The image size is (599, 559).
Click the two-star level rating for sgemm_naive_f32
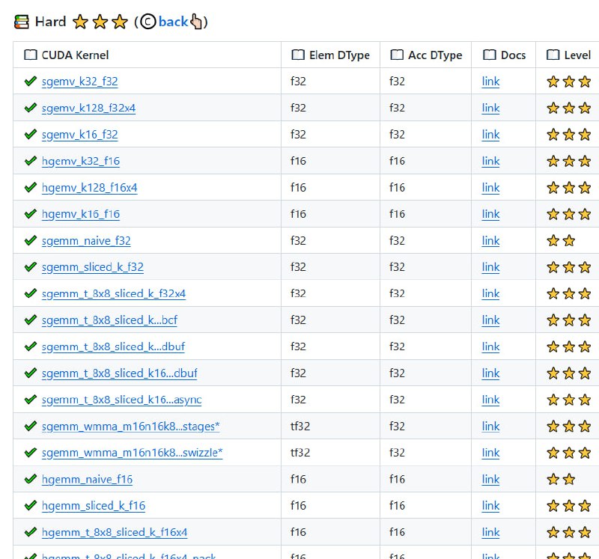point(561,240)
